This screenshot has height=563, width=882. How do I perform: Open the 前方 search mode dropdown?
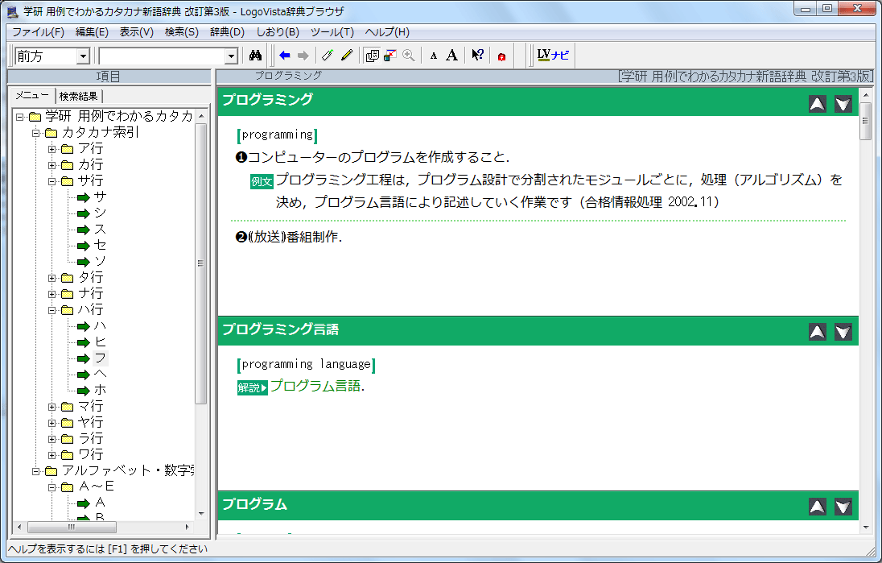(83, 56)
